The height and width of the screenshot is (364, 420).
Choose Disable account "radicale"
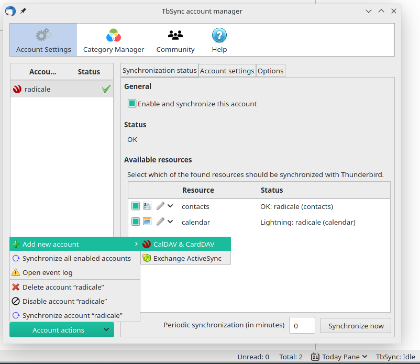click(x=75, y=301)
